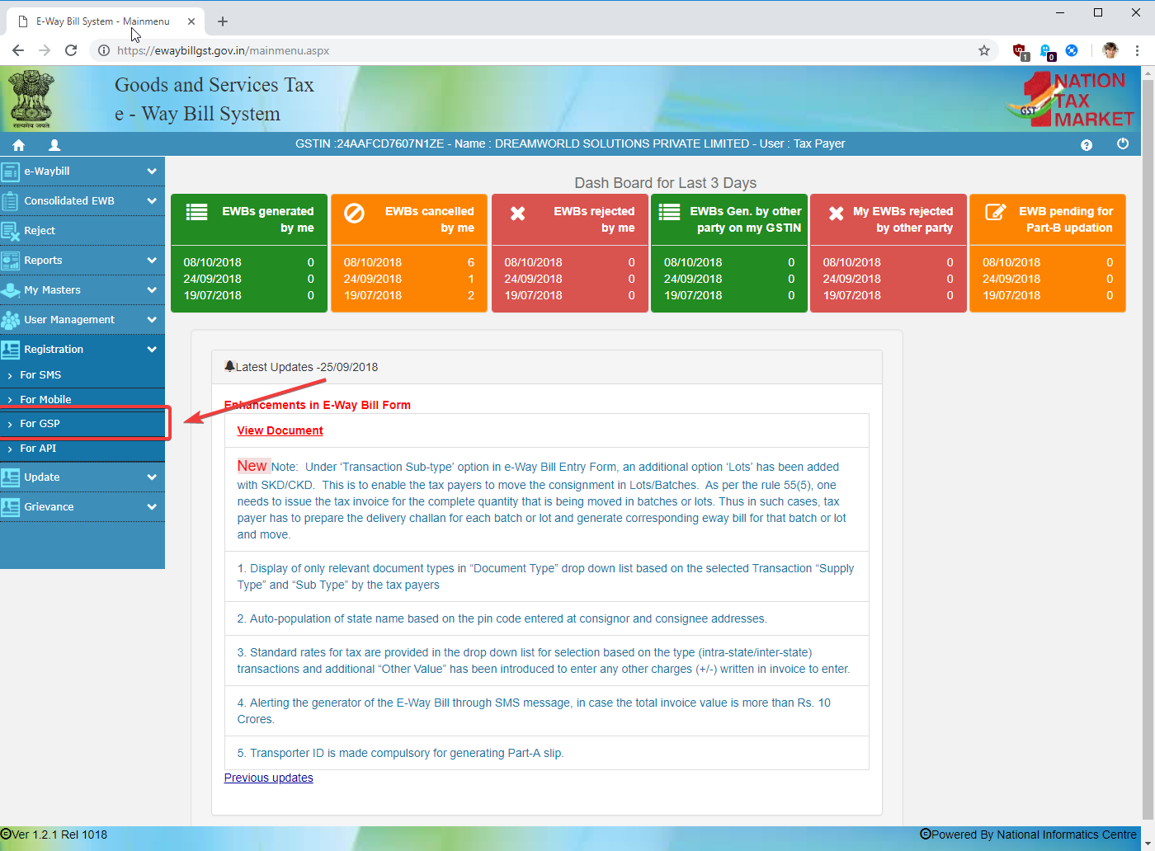Viewport: 1155px width, 851px height.
Task: Open the user profile icon
Action: (x=54, y=145)
